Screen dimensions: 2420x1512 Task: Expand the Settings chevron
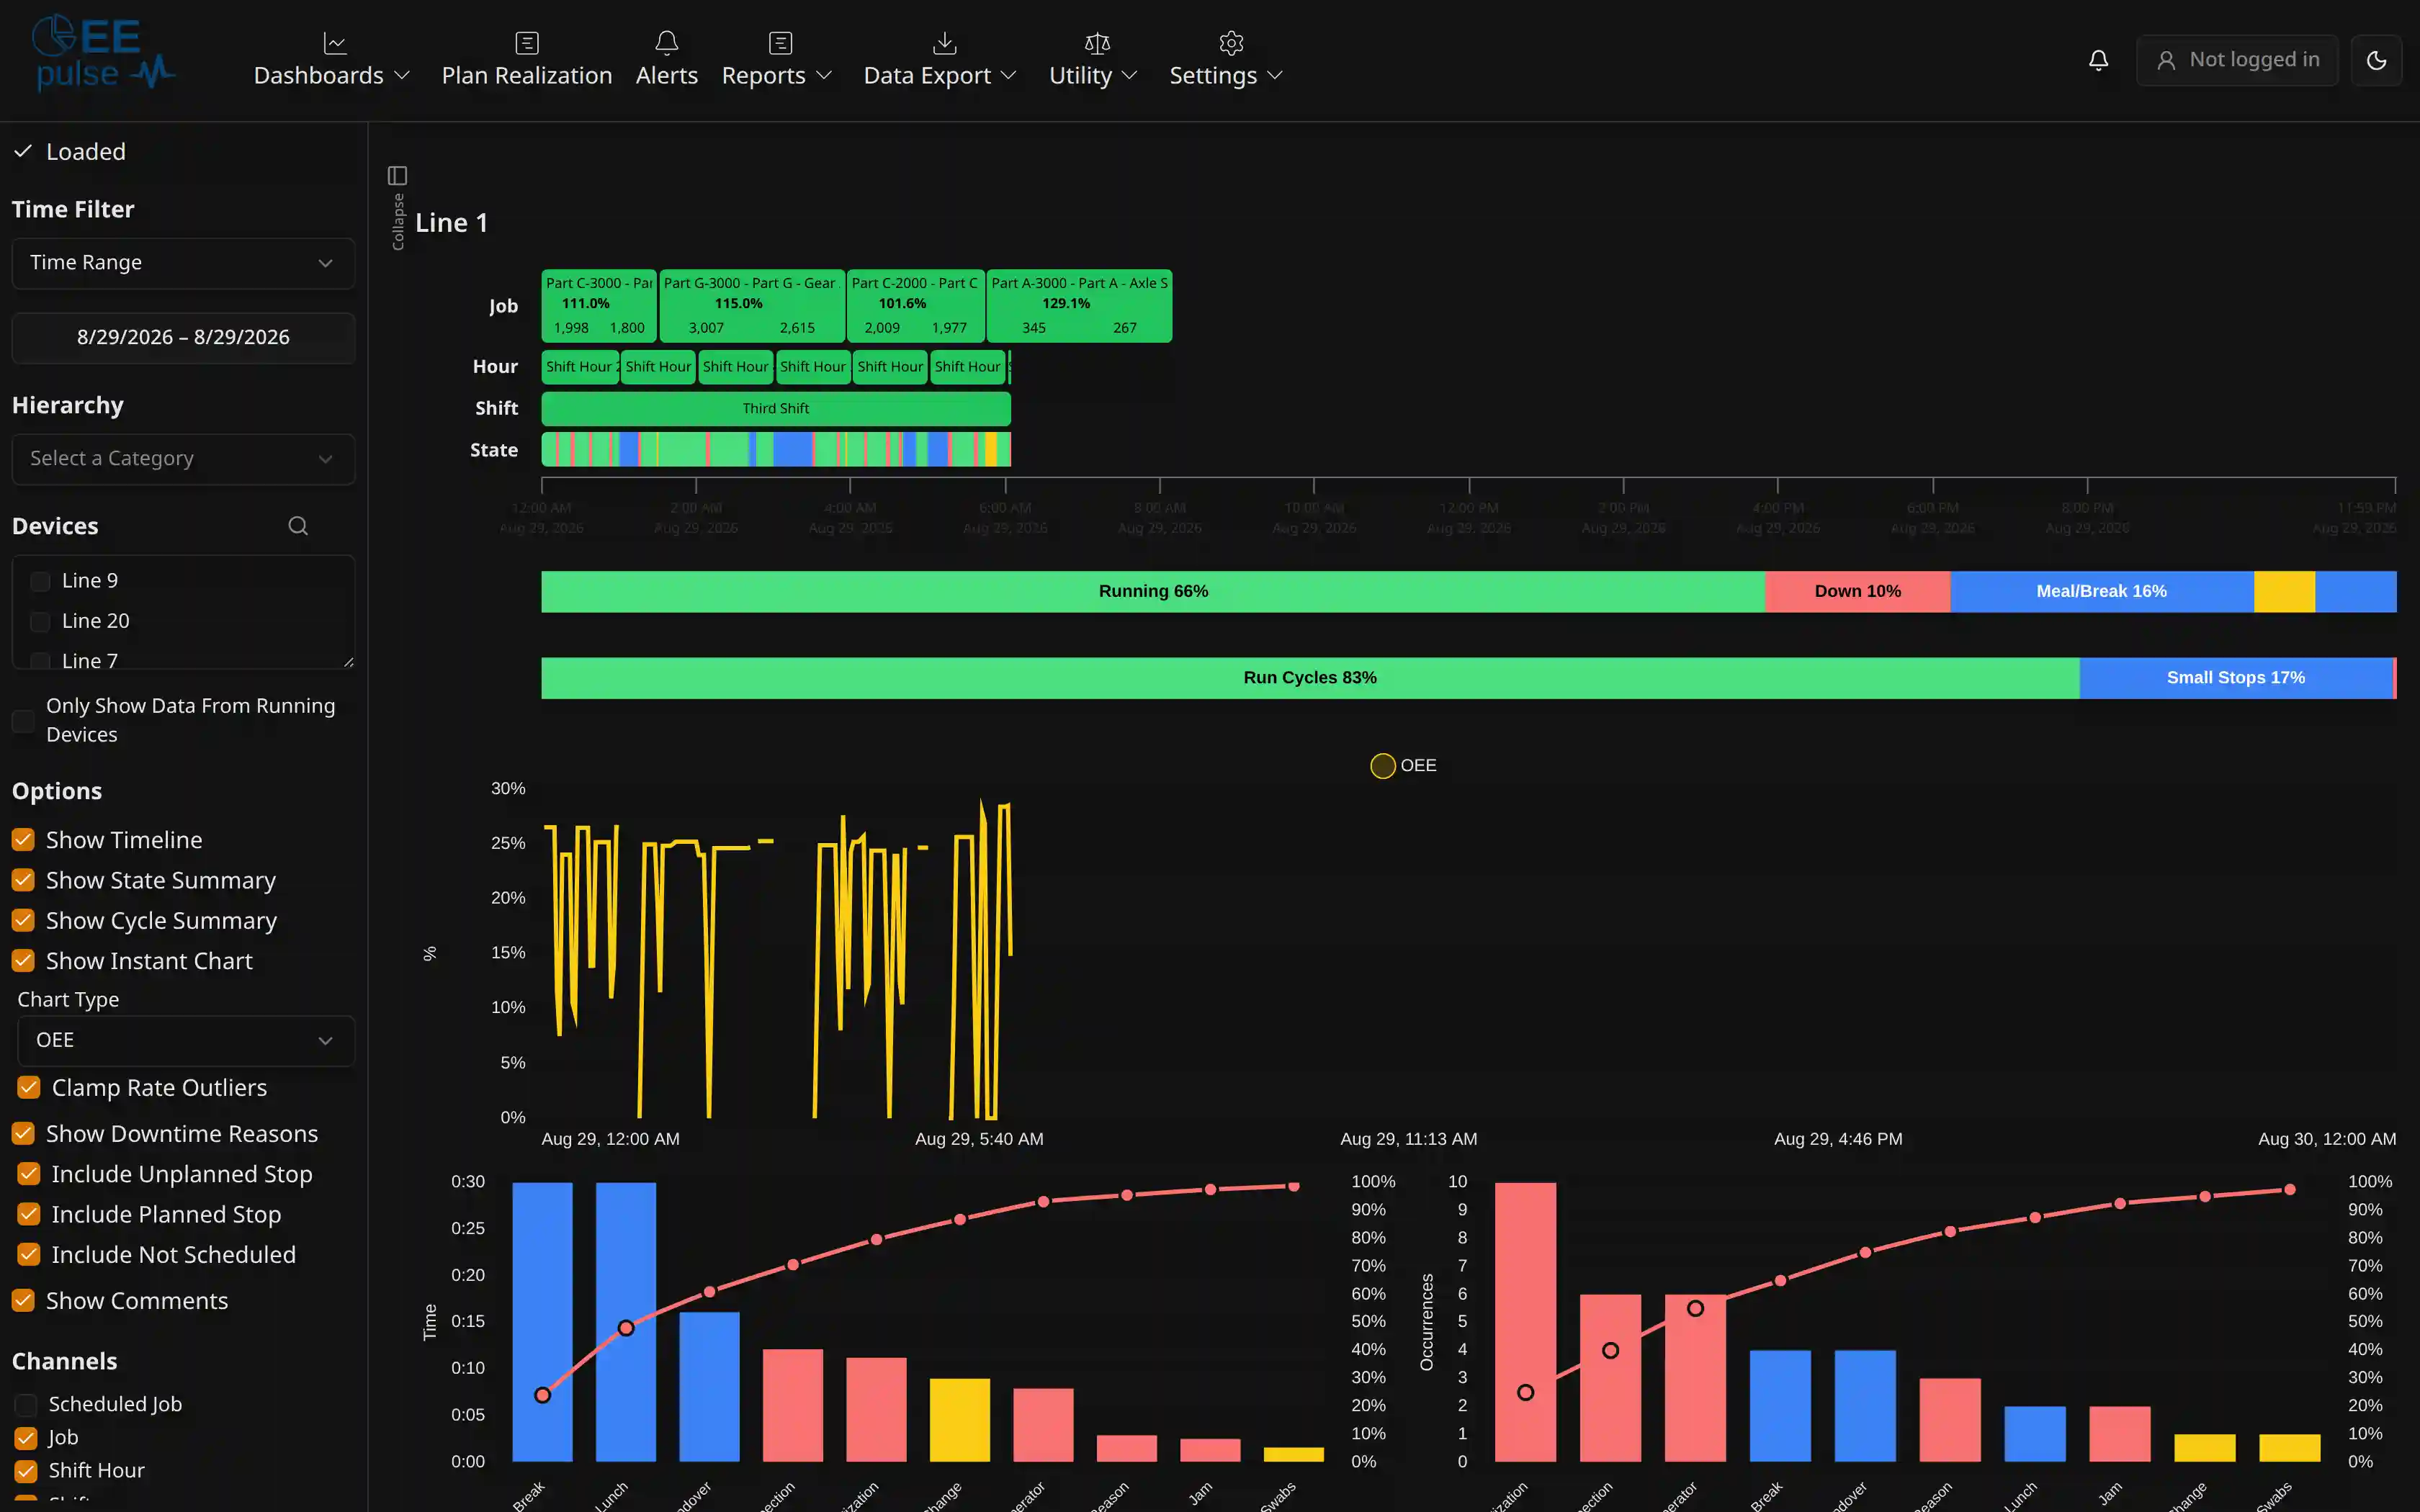tap(1275, 75)
